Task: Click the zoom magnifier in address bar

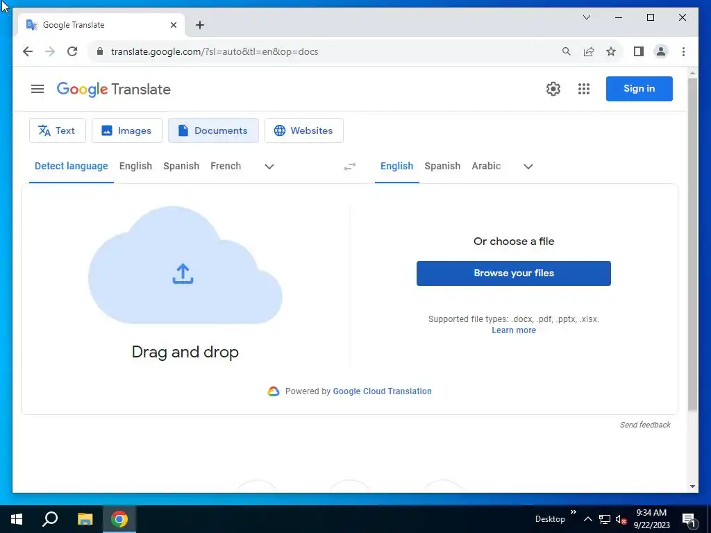Action: pyautogui.click(x=567, y=51)
